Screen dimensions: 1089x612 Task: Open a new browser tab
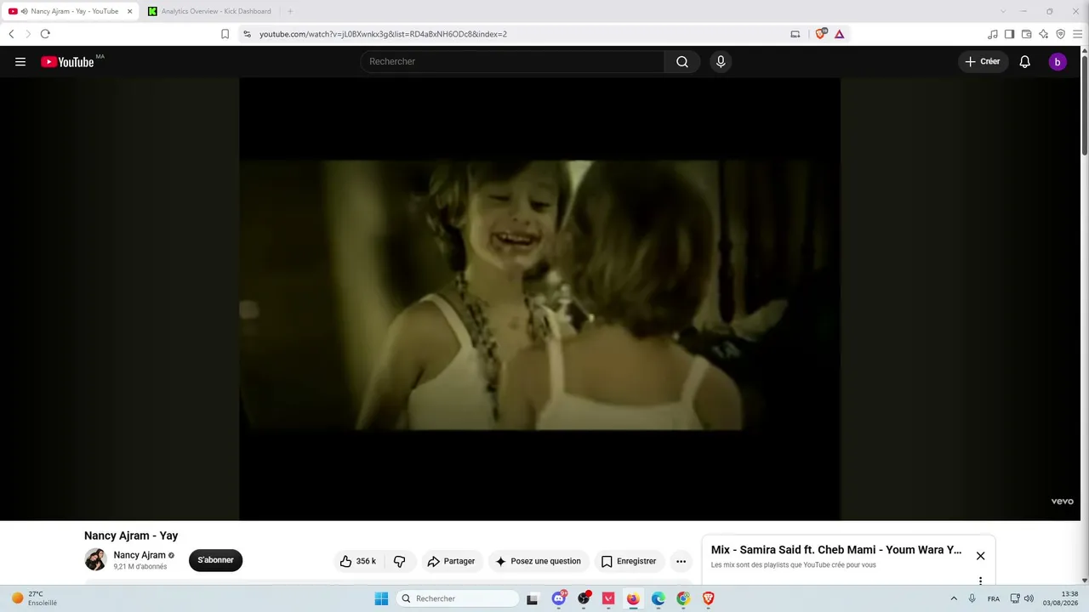click(290, 11)
